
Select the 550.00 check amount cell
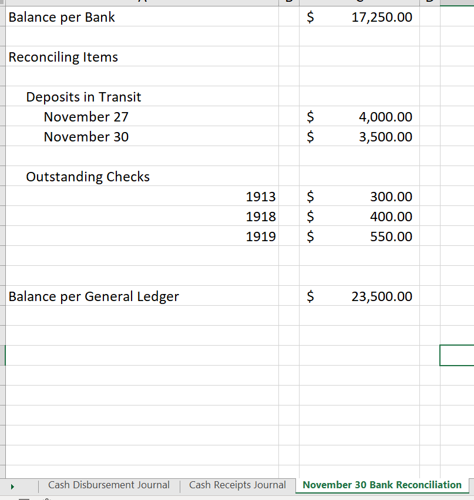click(359, 236)
